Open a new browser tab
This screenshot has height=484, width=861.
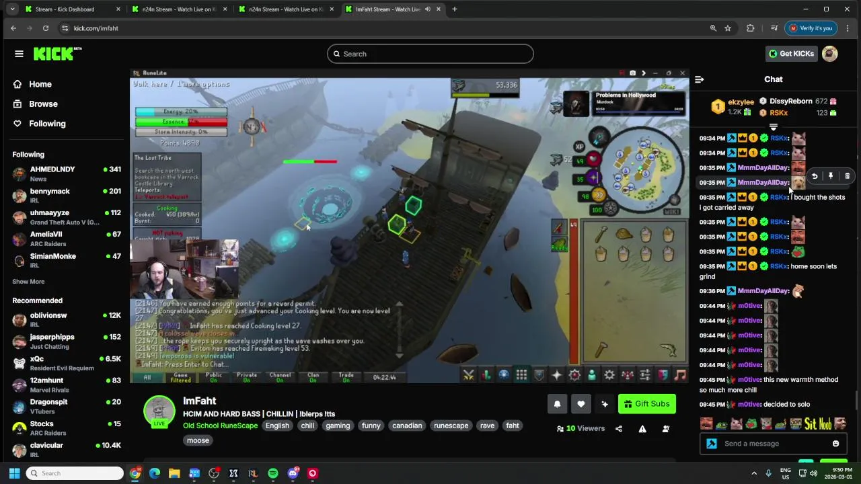455,9
